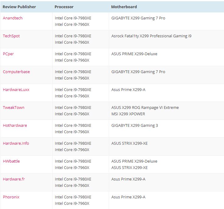Click the Review Publisher column header
This screenshot has width=224, height=209.
[x=19, y=7]
